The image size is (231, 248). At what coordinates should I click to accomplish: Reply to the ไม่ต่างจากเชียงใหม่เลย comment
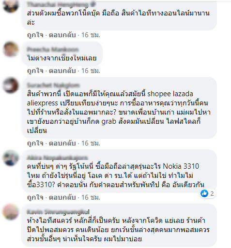pos(62,71)
